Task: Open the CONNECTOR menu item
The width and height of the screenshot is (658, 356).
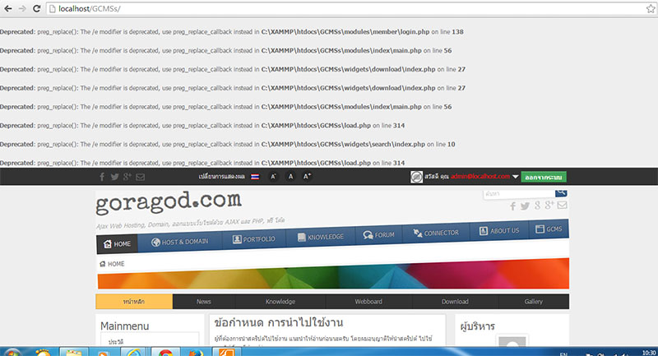Action: click(x=436, y=233)
